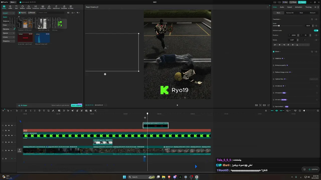Click the split clip tool

tap(26, 111)
